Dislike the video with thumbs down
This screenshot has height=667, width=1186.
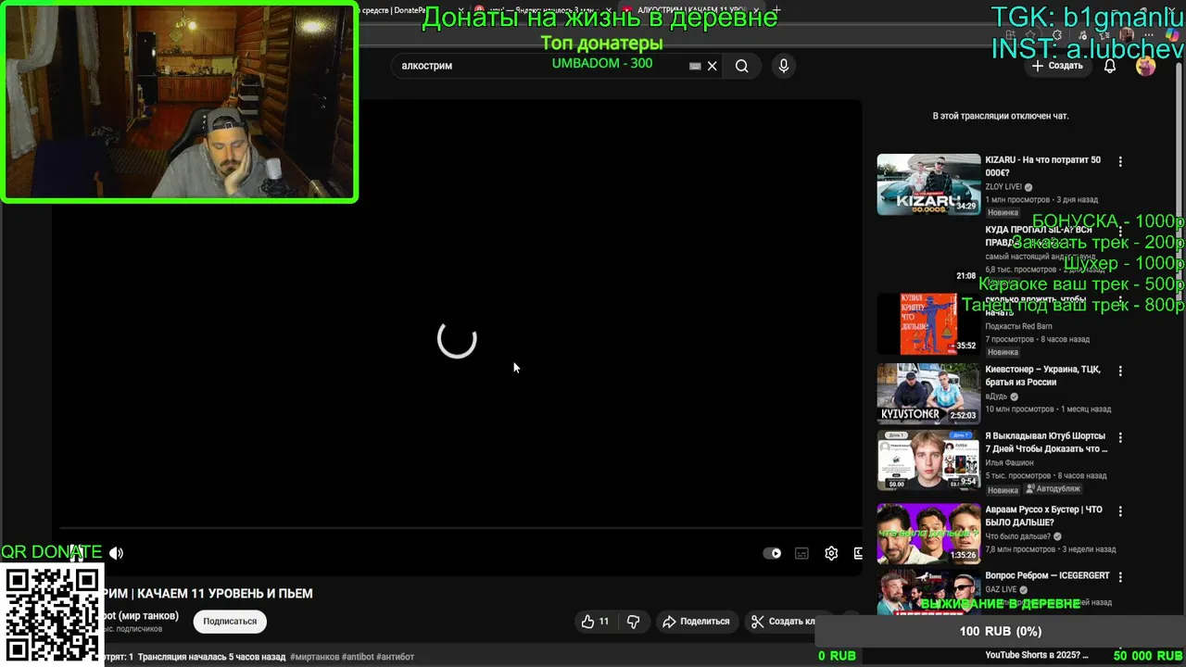(634, 622)
